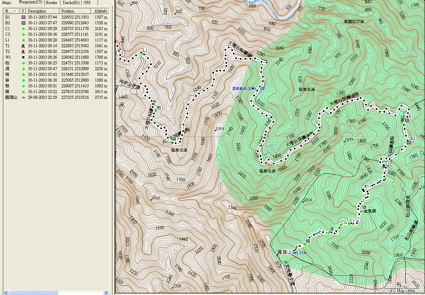Screen dimensions: 425x295
Task: Select the B2 waypoint marker on the map
Action: click(x=408, y=143)
